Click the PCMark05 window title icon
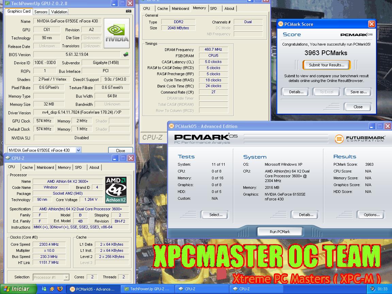This screenshot has width=392, height=294. tap(171, 126)
